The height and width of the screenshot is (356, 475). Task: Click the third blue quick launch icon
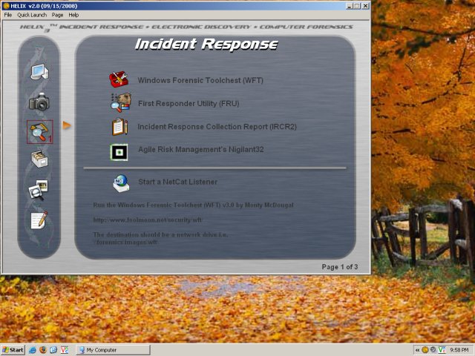click(x=53, y=350)
